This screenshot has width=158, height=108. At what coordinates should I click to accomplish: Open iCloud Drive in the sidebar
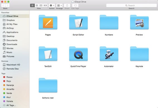(15, 16)
